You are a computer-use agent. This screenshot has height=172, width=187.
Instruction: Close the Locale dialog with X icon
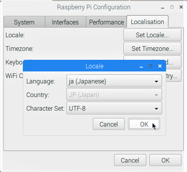tap(160, 66)
